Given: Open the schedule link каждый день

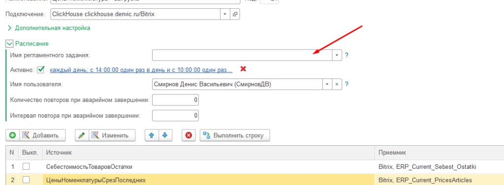Looking at the screenshot, I should (141, 70).
